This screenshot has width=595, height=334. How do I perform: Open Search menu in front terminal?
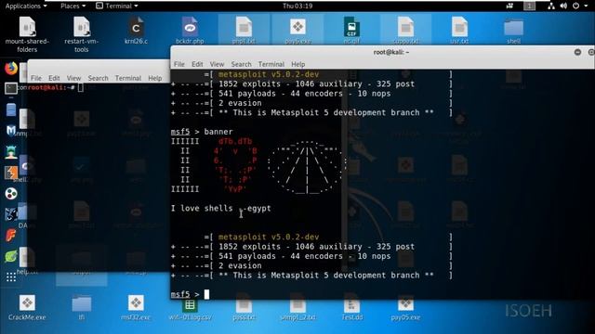(x=241, y=64)
